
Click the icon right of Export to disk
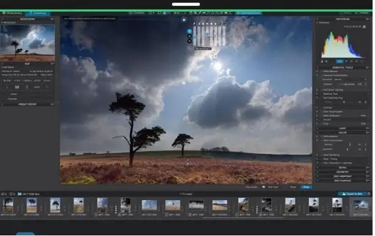click(368, 194)
